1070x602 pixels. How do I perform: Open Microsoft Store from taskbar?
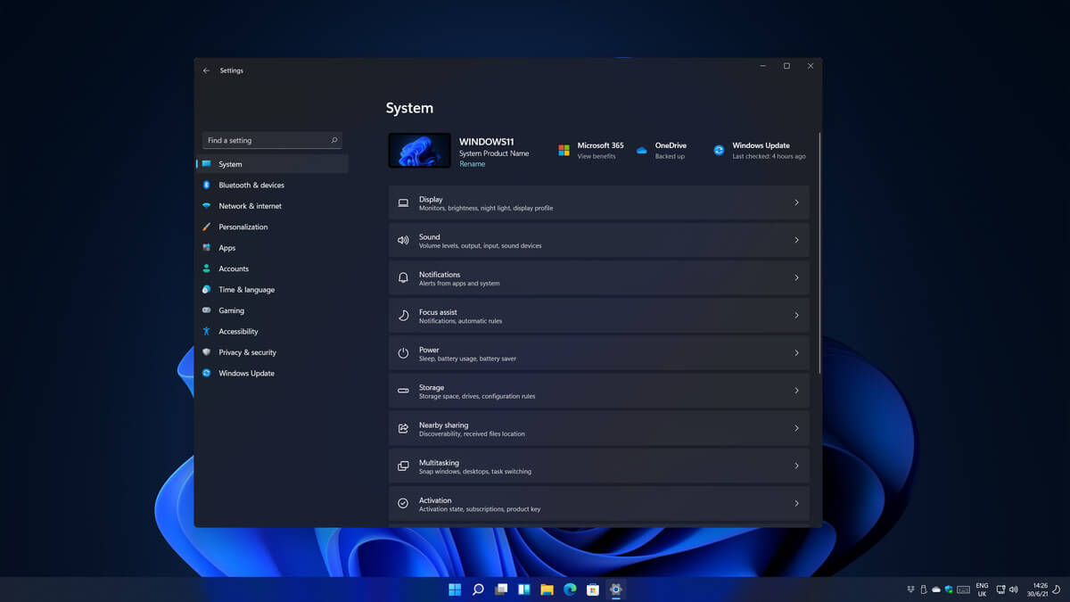[x=593, y=590]
